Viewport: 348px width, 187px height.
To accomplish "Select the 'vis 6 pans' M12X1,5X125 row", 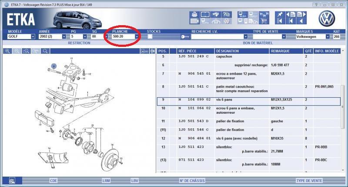I will [248, 102].
